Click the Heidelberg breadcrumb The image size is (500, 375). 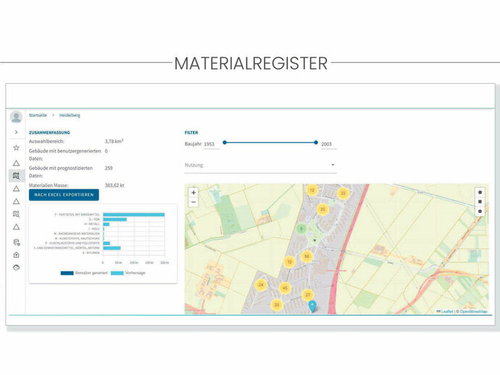tap(70, 115)
